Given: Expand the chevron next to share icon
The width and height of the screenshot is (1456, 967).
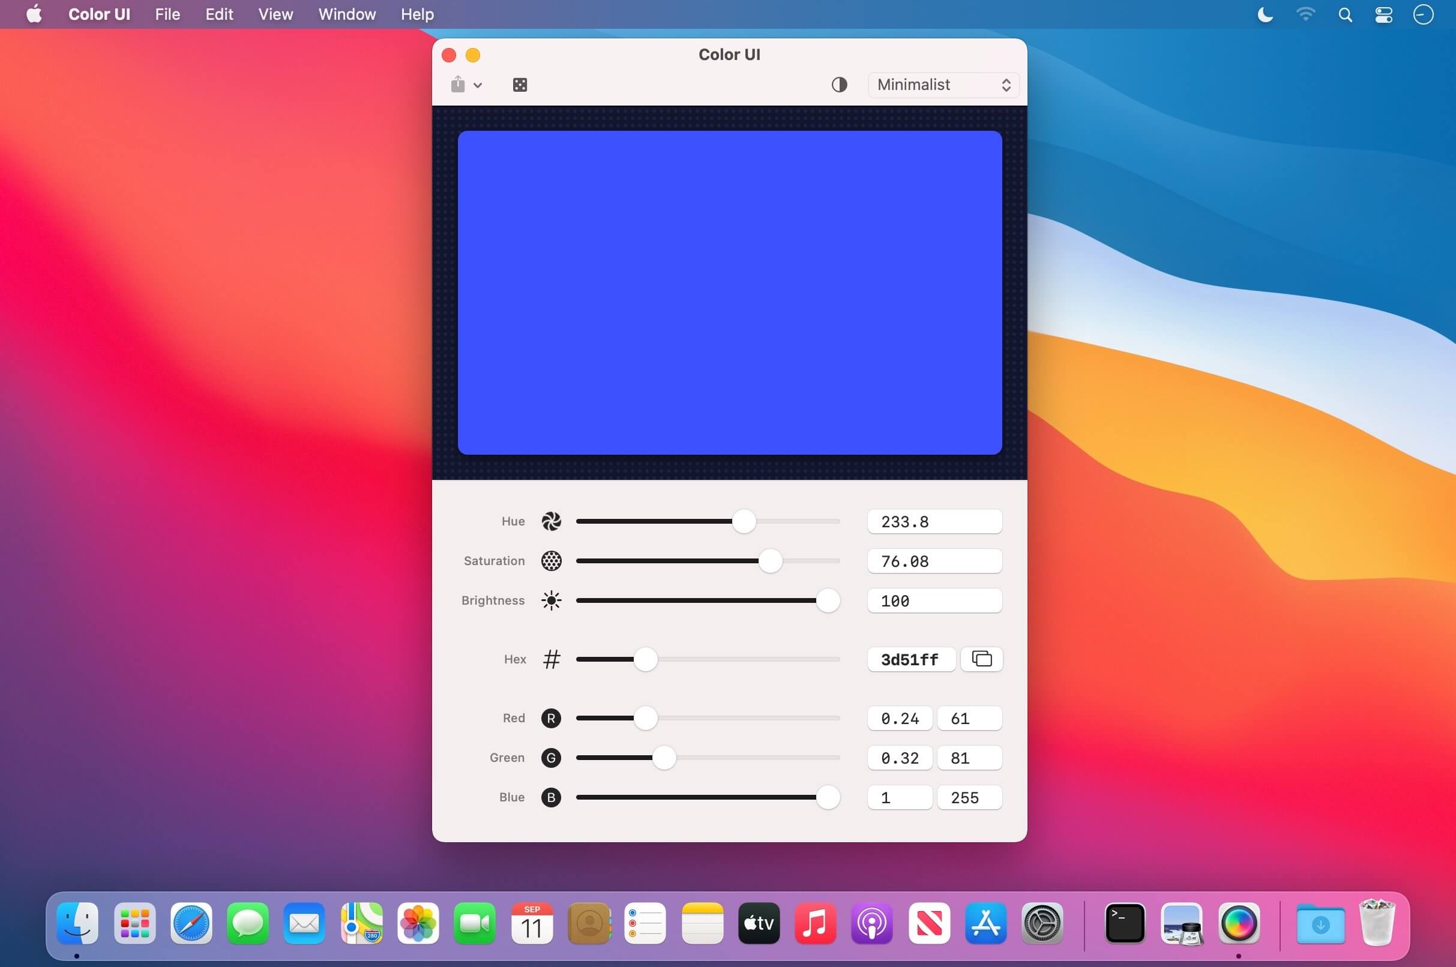Looking at the screenshot, I should click(x=478, y=86).
